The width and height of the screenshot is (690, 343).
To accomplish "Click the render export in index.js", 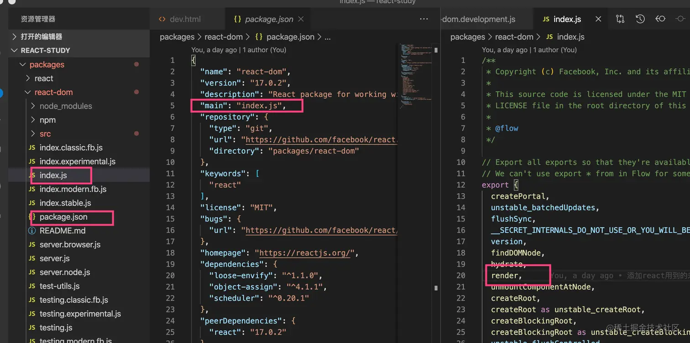I will pyautogui.click(x=507, y=275).
